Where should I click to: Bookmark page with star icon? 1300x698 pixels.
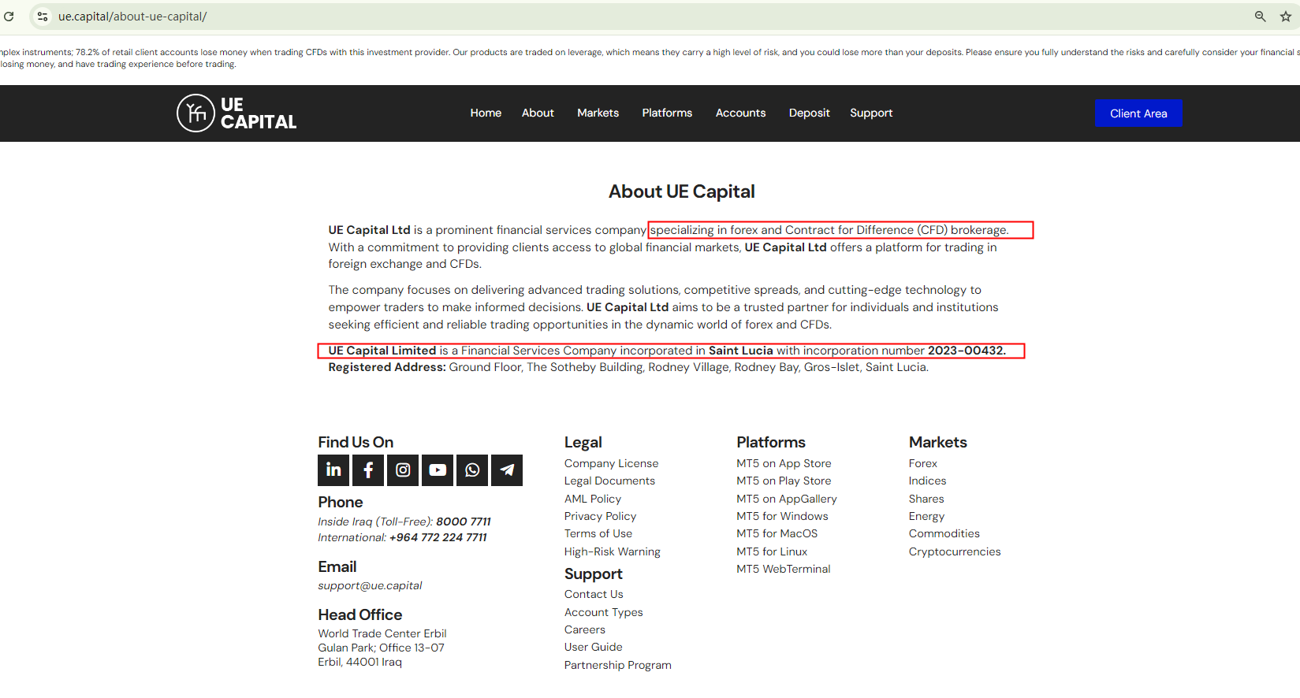1286,17
